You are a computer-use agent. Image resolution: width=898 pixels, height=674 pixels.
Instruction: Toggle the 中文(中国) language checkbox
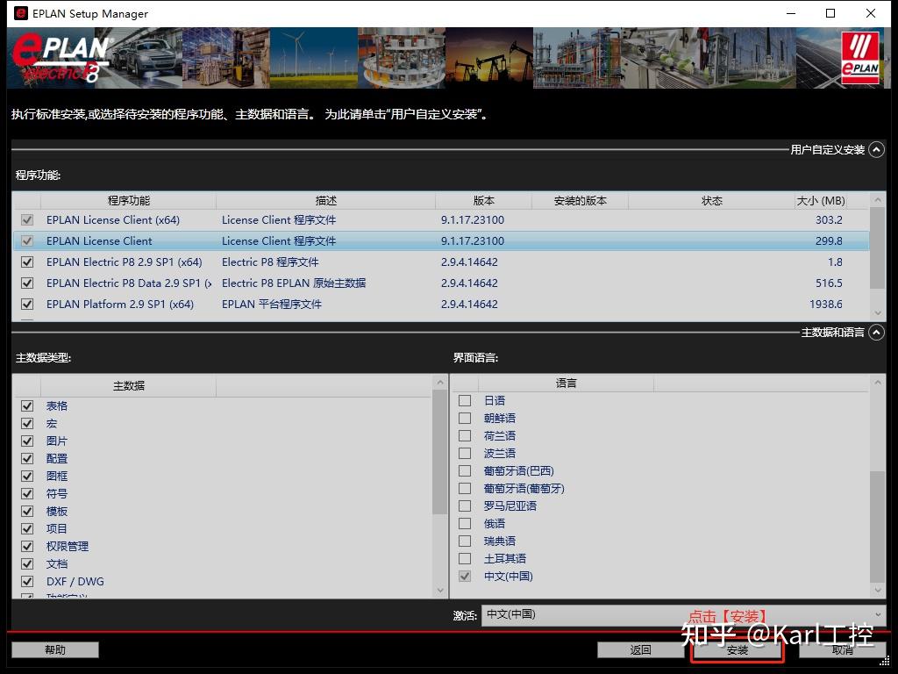click(465, 576)
